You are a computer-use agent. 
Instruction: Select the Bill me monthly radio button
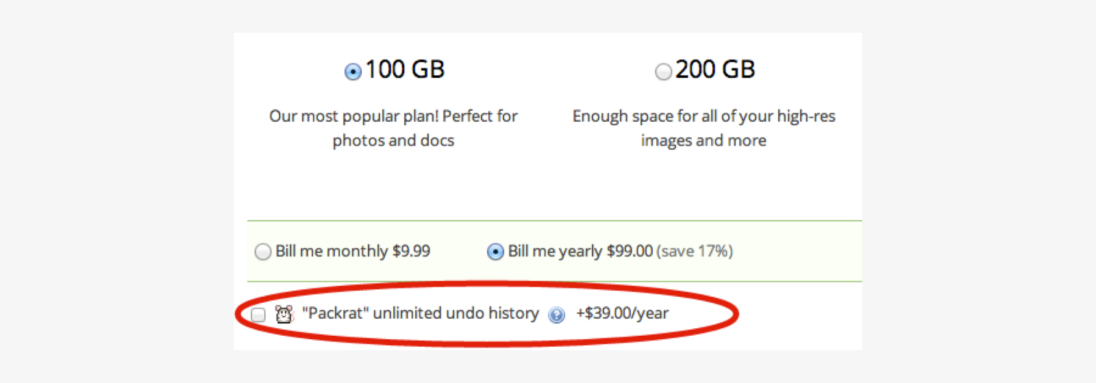[263, 252]
